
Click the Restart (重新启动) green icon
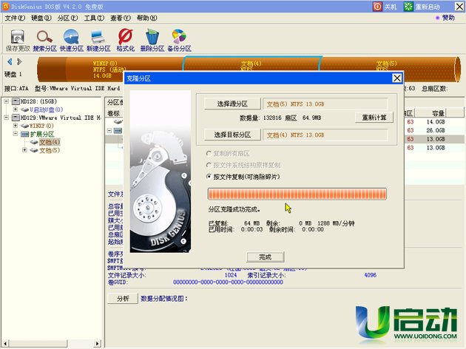(408, 6)
